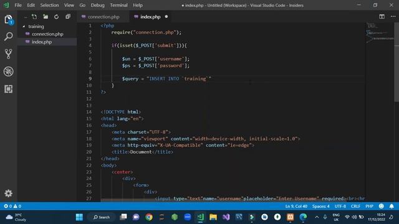Select index.php in the file tree

pyautogui.click(x=42, y=42)
